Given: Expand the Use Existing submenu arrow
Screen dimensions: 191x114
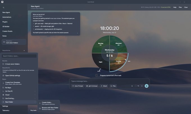Looking at the screenshot, I should click(x=35, y=98).
